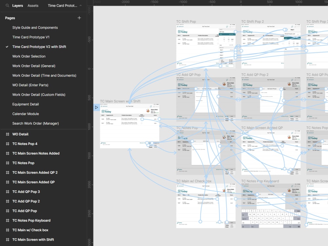This screenshot has height=246, width=328.
Task: Click the frame icon beside TC Main Screen Added QP 2
Action: pos(8,173)
